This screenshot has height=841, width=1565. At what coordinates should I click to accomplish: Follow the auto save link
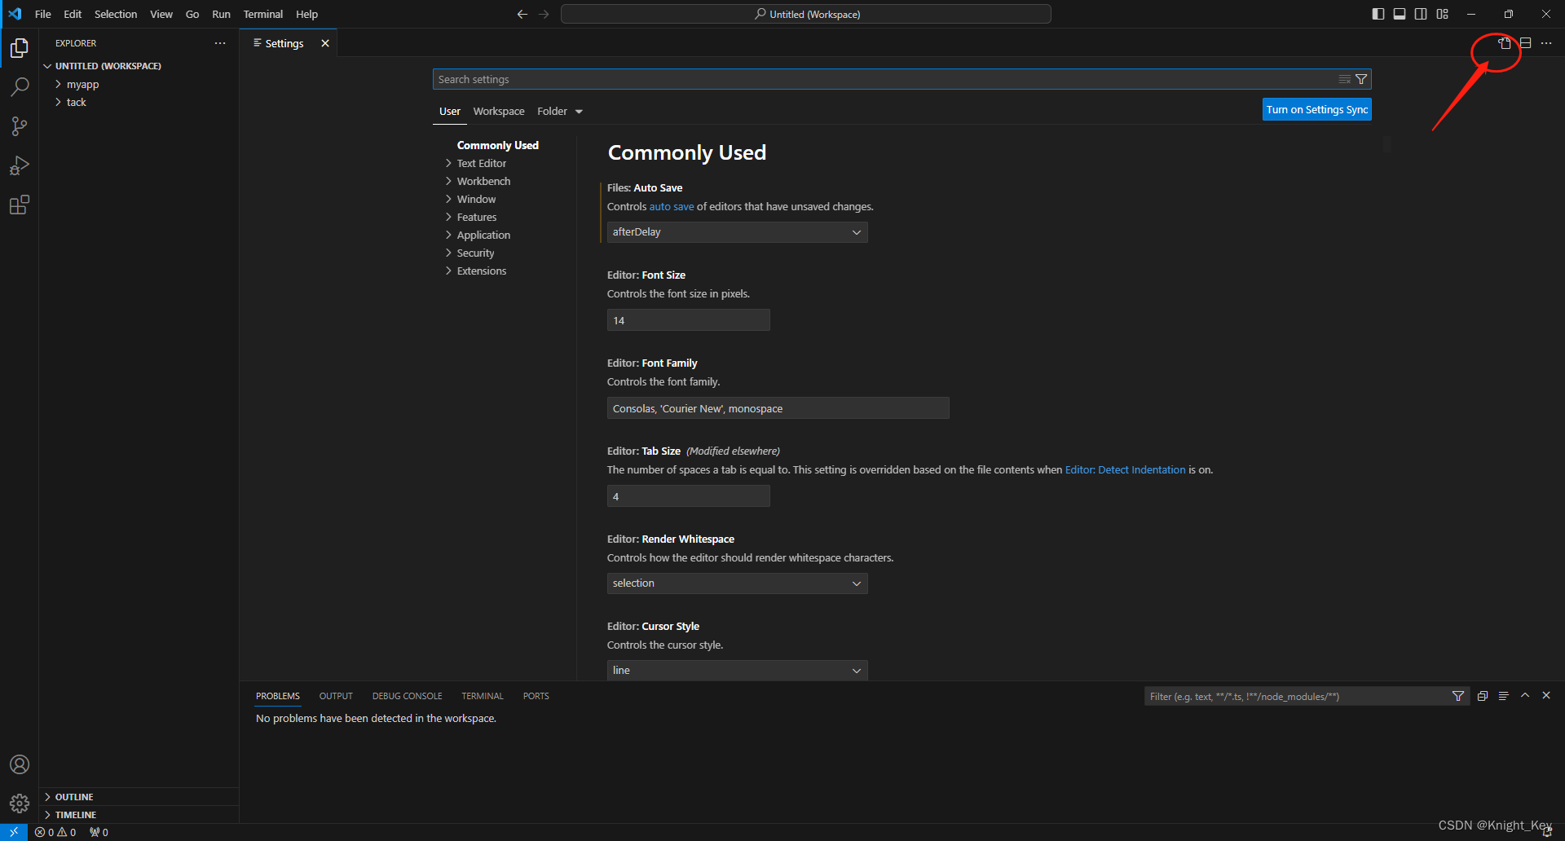(x=672, y=207)
